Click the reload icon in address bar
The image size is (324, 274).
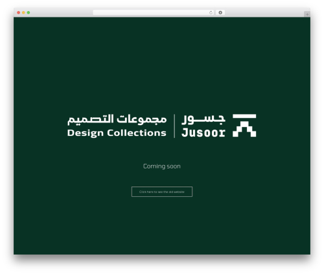[x=211, y=12]
